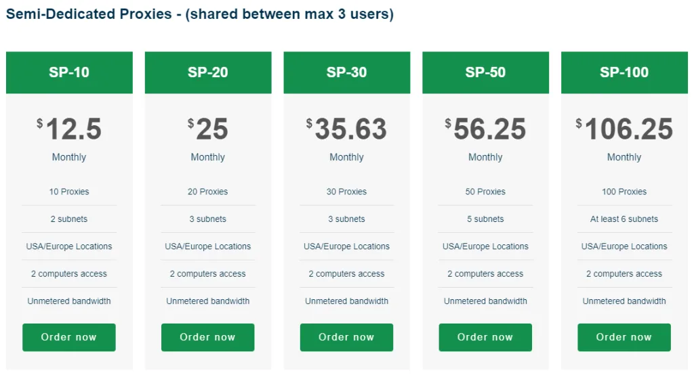Order the SP-30 proxy package

coord(346,337)
